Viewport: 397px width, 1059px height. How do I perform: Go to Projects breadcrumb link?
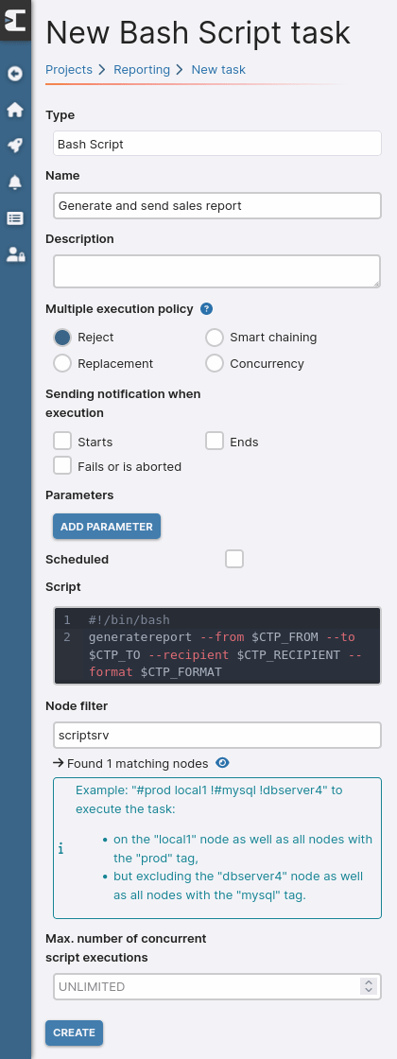click(69, 70)
